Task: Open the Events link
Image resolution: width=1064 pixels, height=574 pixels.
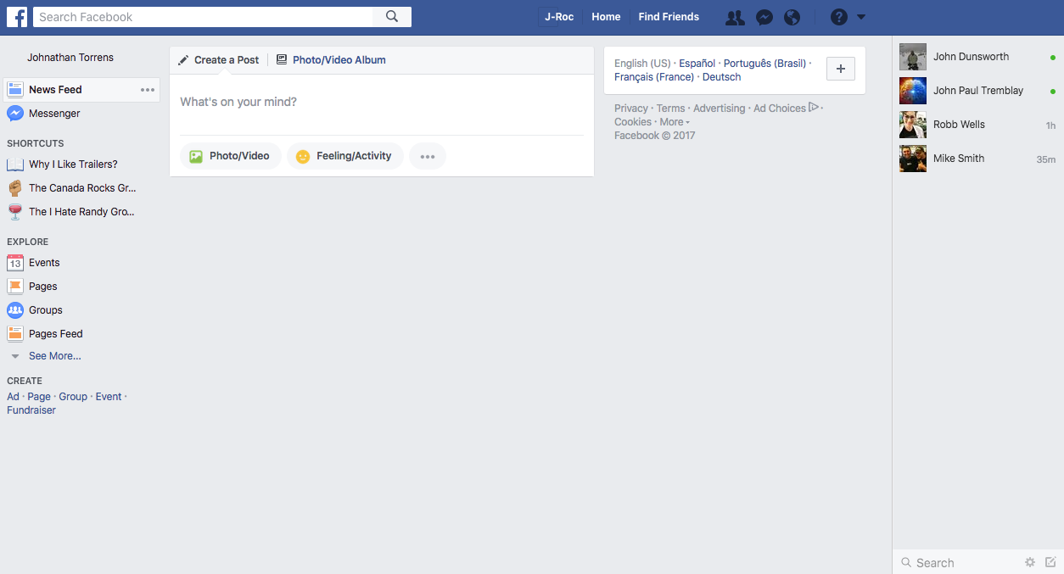Action: point(44,263)
